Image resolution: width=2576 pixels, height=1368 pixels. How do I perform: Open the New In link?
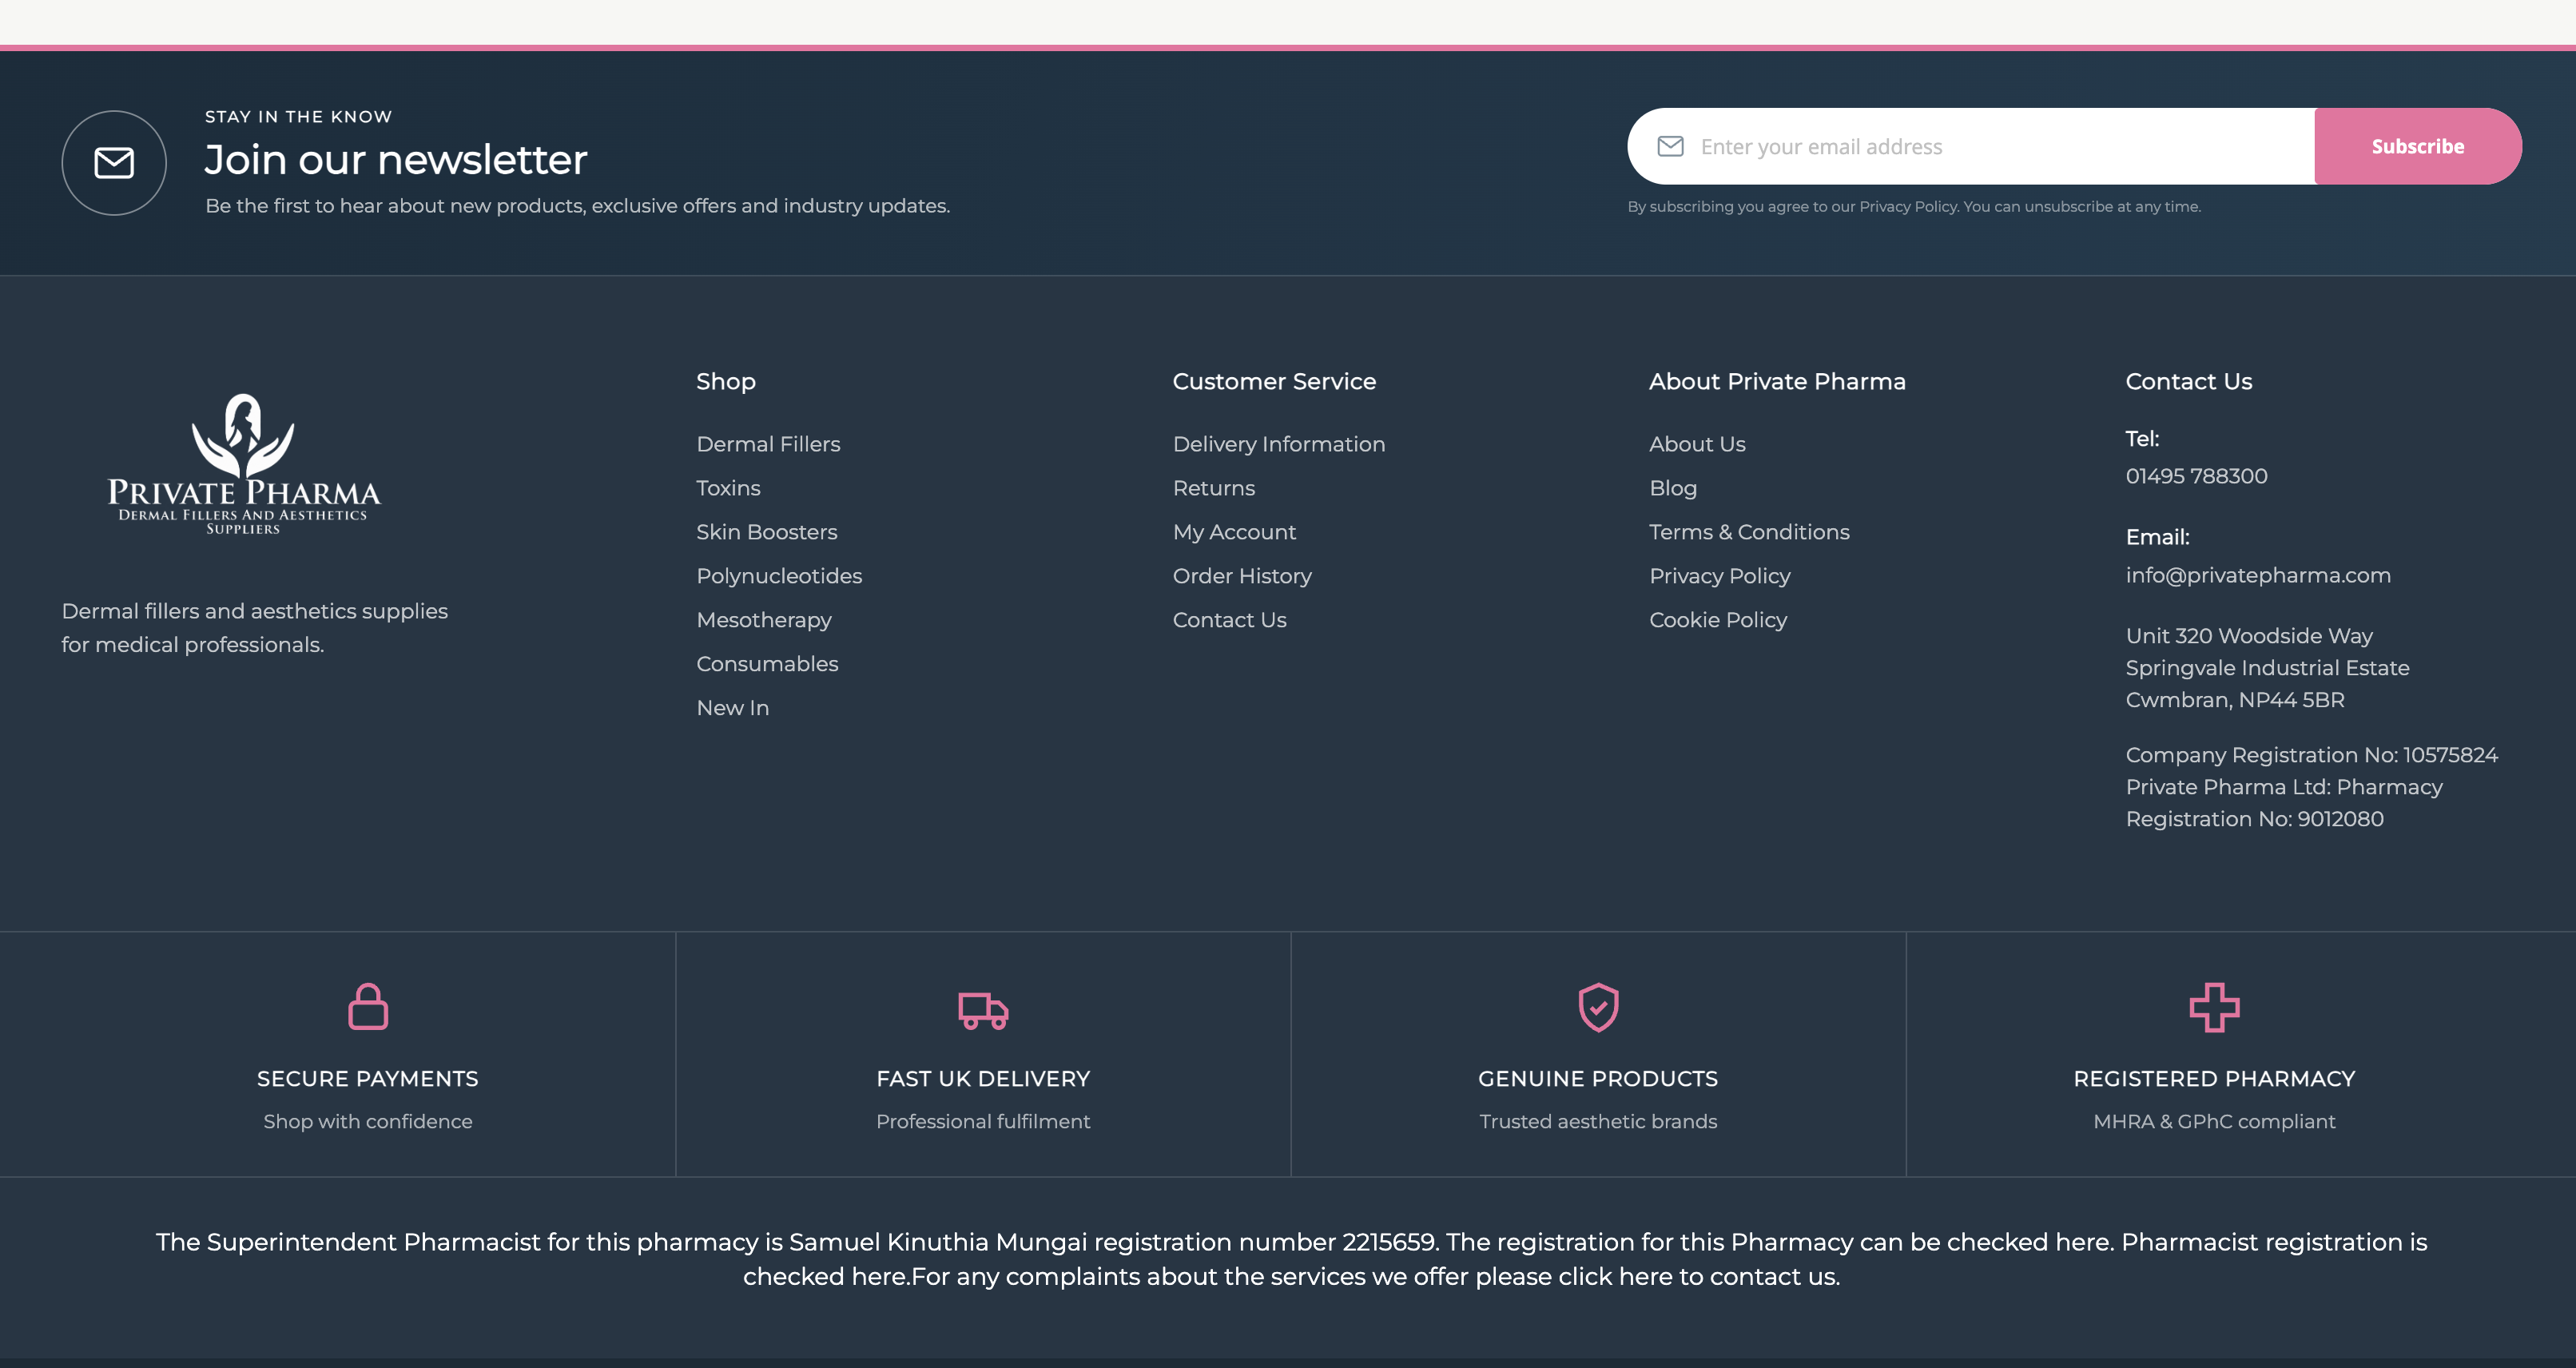click(733, 708)
